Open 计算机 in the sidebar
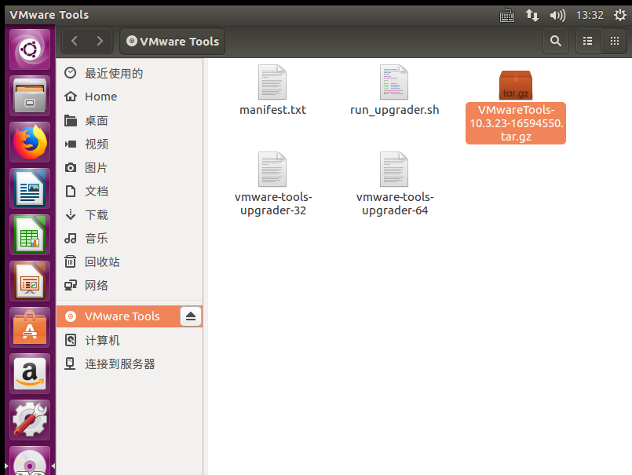Viewport: 632px width, 475px height. pos(130,340)
